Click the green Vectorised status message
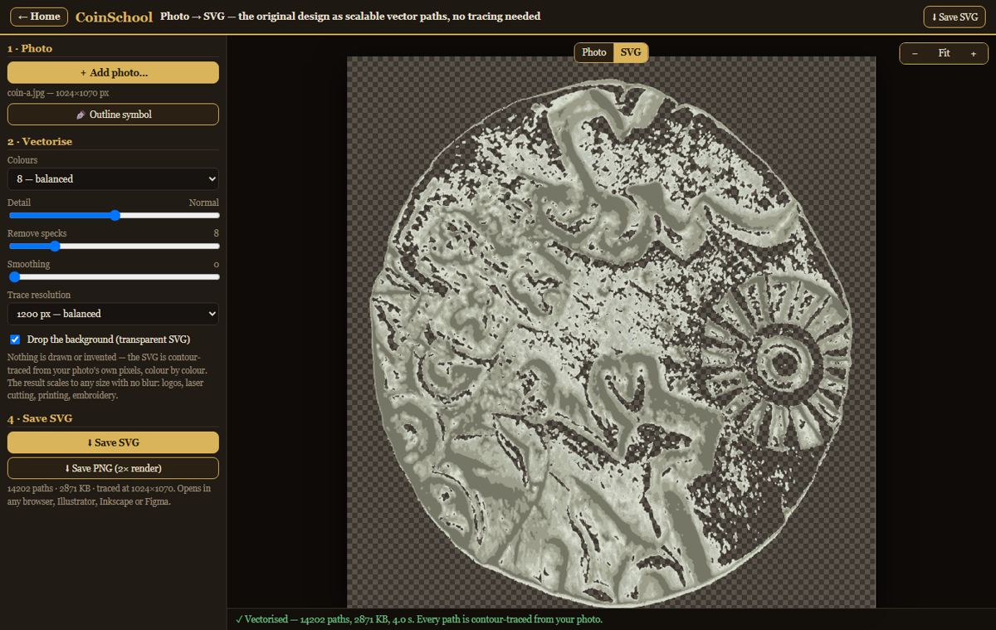Viewport: 996px width, 630px height. 418,619
